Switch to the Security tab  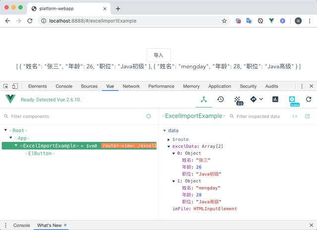coord(248,86)
